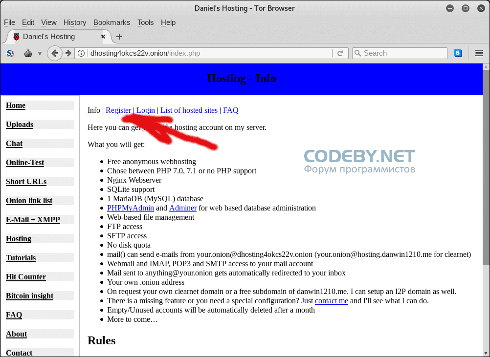This screenshot has height=357, width=490.
Task: Click 'Nginx Webserver' list item
Action: [x=134, y=180]
